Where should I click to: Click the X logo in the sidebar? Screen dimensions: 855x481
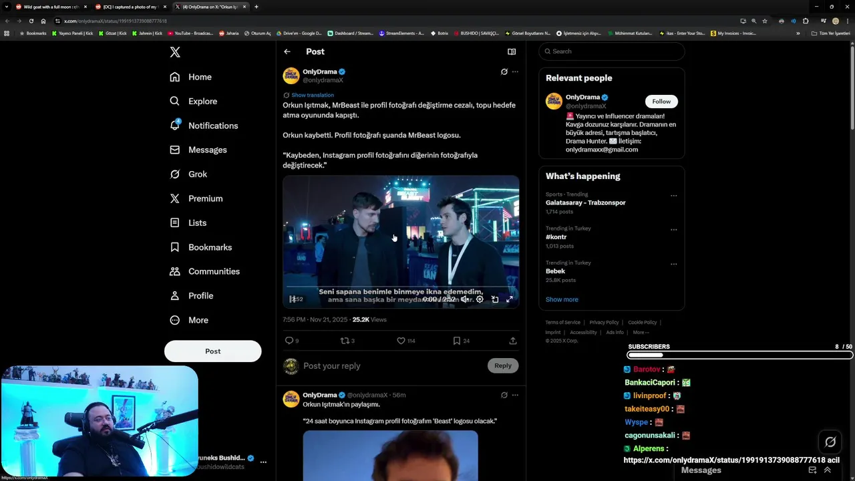[x=175, y=52]
